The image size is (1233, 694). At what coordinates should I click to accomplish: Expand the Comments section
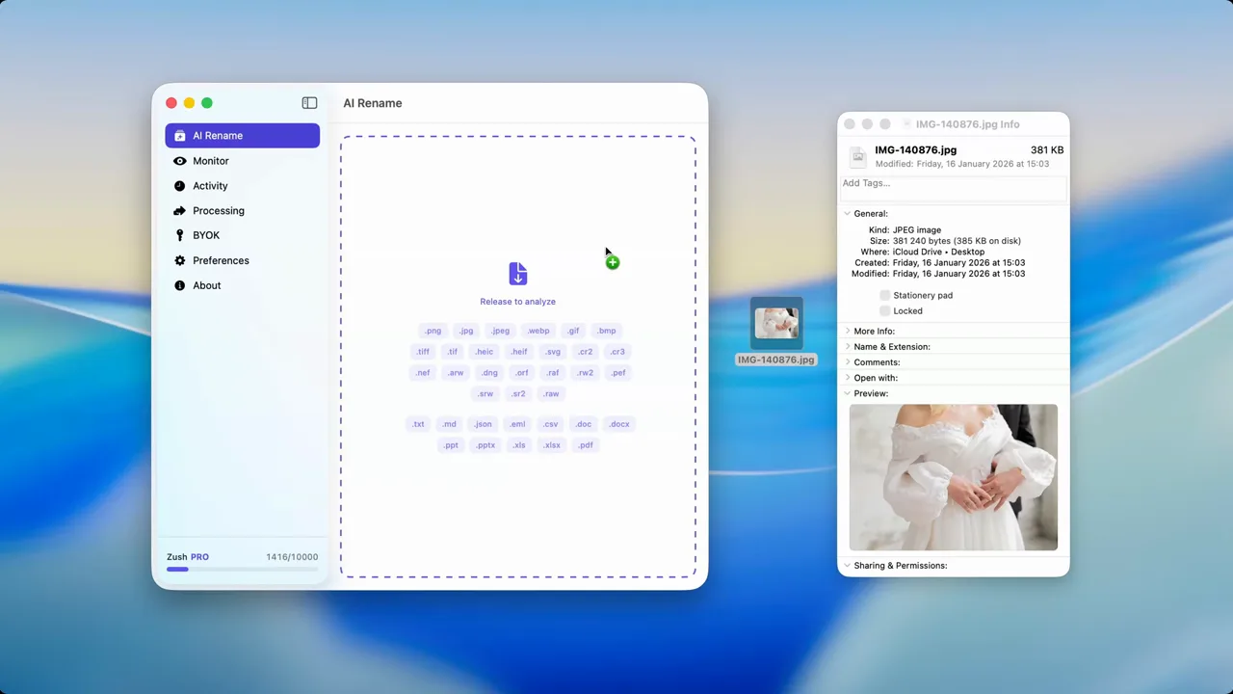pos(848,362)
